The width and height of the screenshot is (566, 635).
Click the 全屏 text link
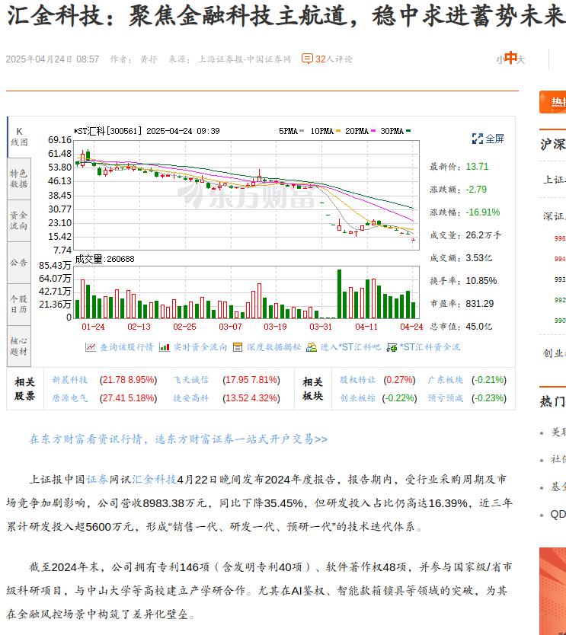pyautogui.click(x=494, y=139)
